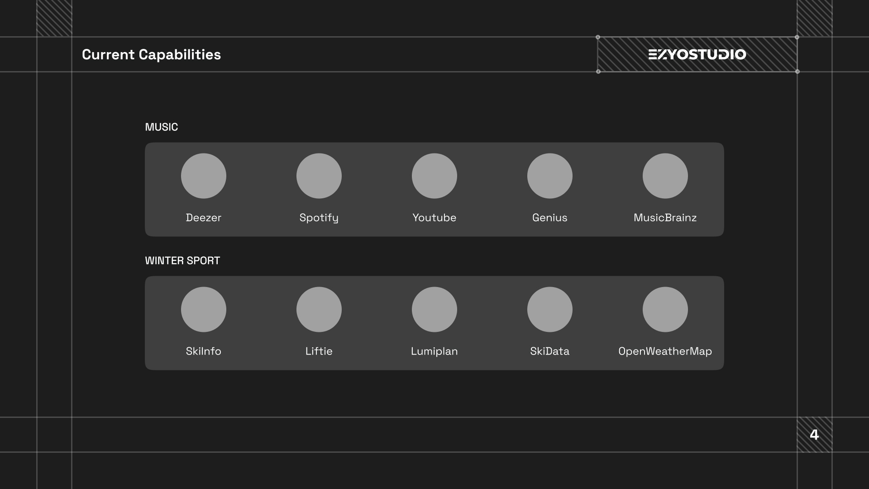Select the OpenWeatherMap circle icon

coord(665,309)
